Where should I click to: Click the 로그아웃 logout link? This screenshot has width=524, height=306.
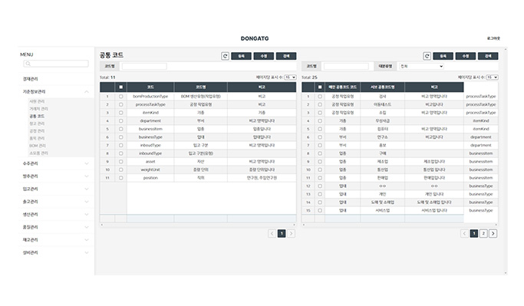coord(493,38)
